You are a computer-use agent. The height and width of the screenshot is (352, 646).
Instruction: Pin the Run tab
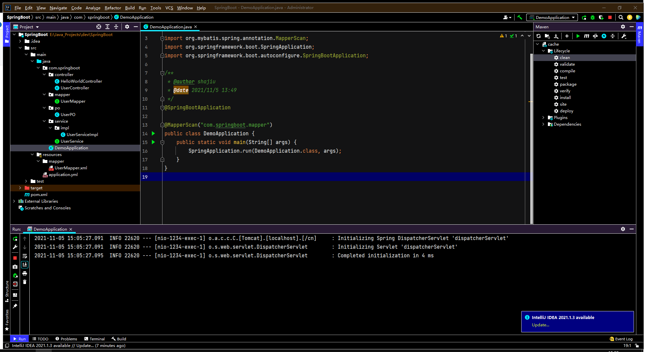tap(15, 306)
